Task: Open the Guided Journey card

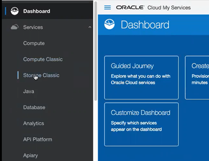Action: [142, 77]
